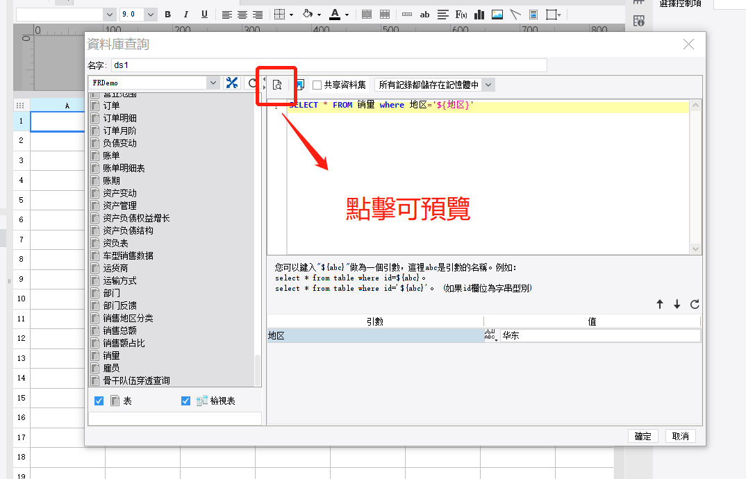Click the 取消 button

coord(680,436)
